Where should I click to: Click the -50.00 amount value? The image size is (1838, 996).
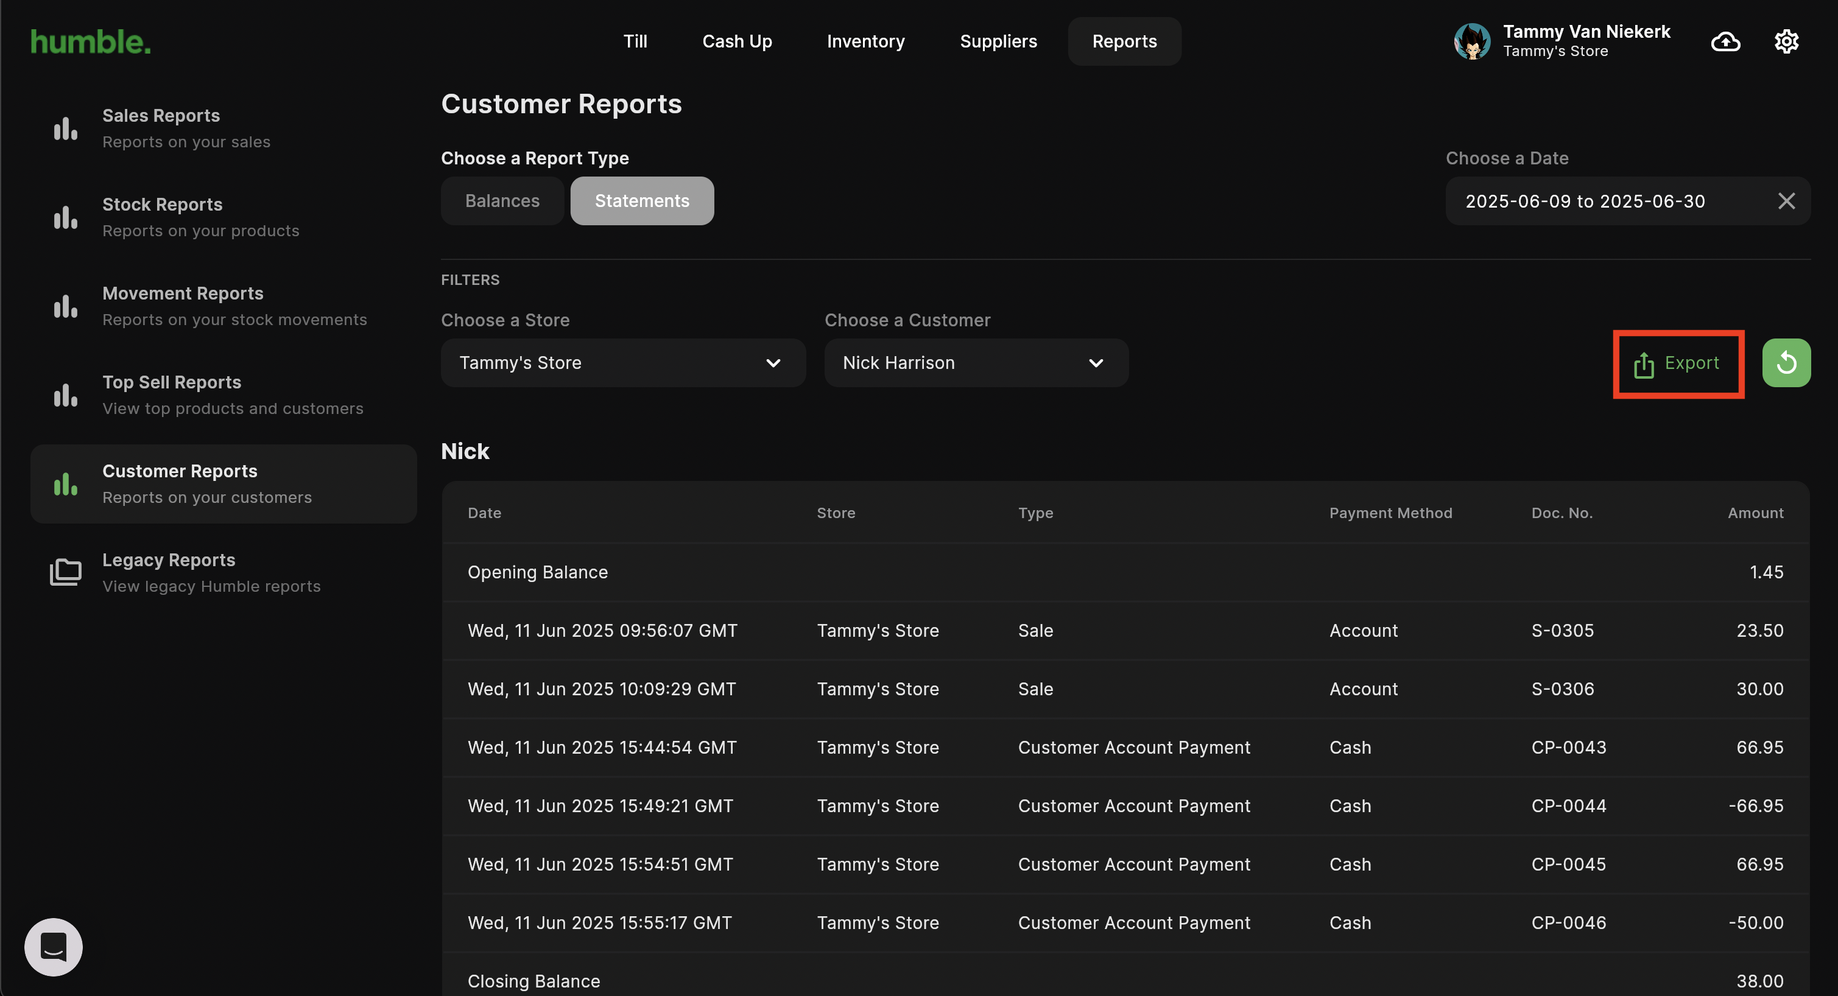1755,923
